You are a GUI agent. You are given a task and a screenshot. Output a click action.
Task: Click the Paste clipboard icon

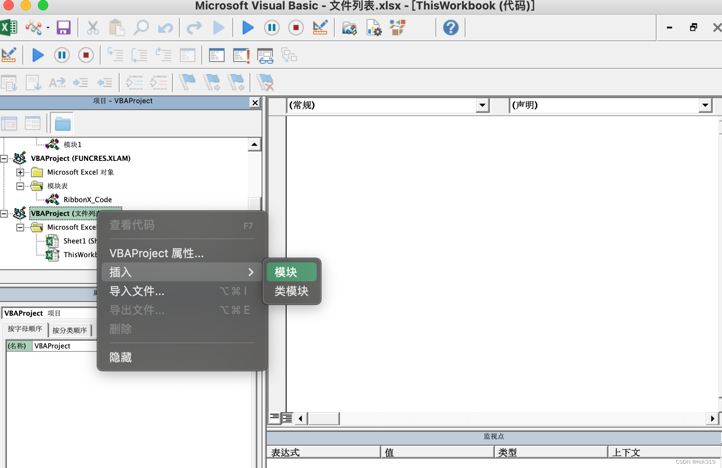(x=116, y=28)
